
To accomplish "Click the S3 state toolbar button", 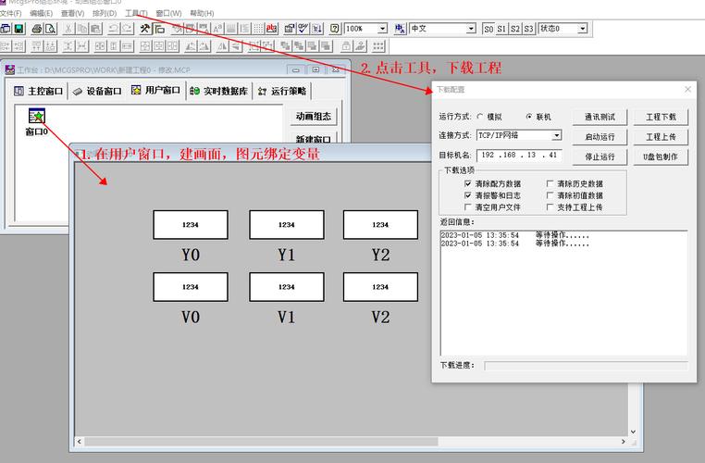I will point(528,29).
